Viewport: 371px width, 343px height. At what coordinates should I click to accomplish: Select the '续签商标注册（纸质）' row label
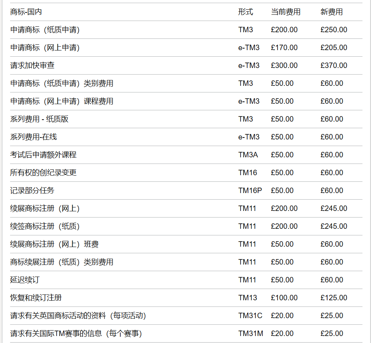click(45, 226)
